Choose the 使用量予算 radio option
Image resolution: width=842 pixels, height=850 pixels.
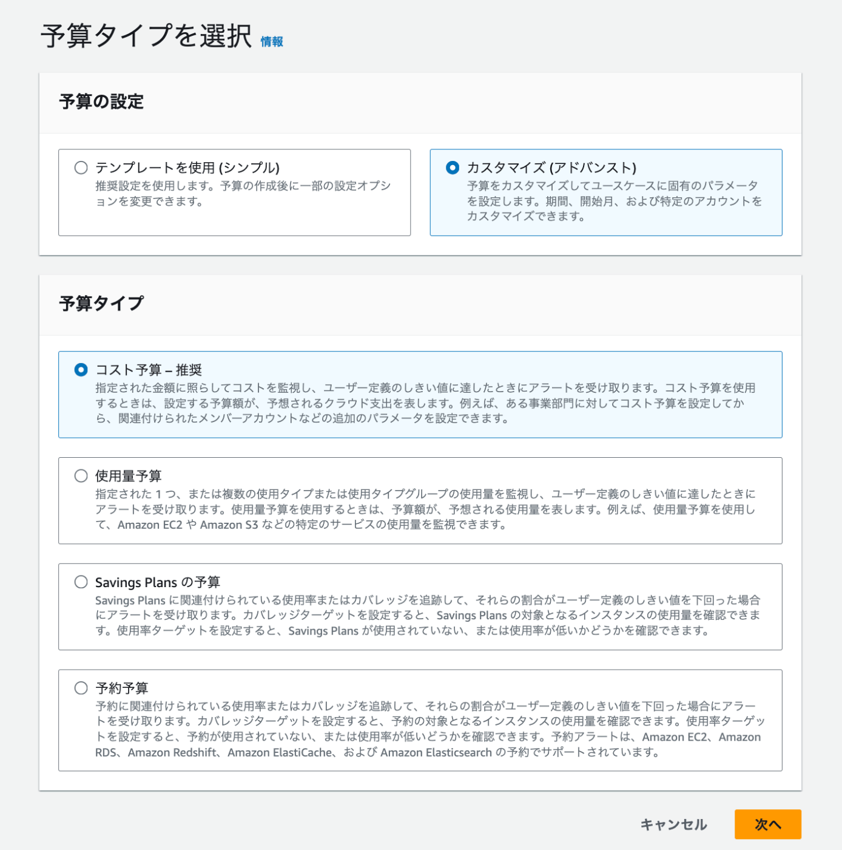(81, 476)
